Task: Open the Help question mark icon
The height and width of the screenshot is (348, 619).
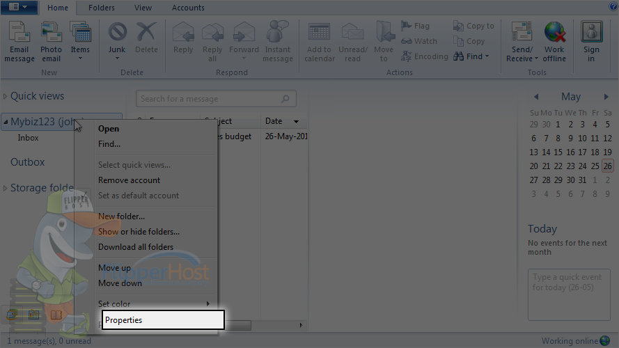Action: tap(613, 6)
